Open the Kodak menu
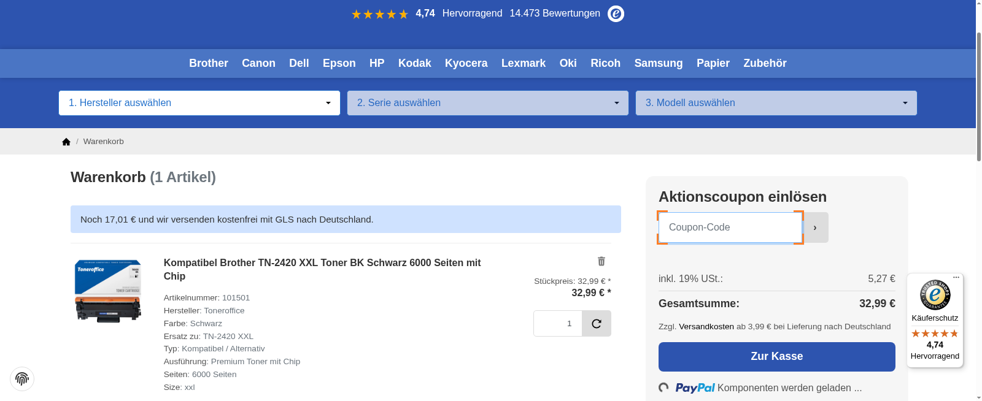 pyautogui.click(x=415, y=63)
